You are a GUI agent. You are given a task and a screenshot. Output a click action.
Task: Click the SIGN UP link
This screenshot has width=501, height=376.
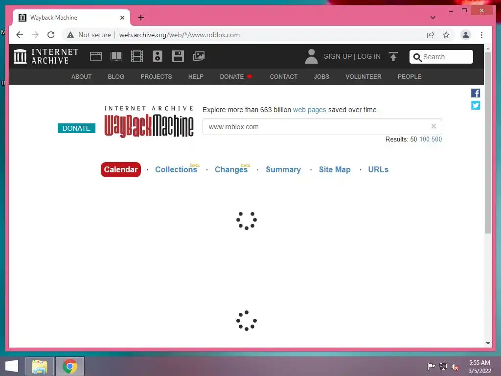(x=338, y=57)
